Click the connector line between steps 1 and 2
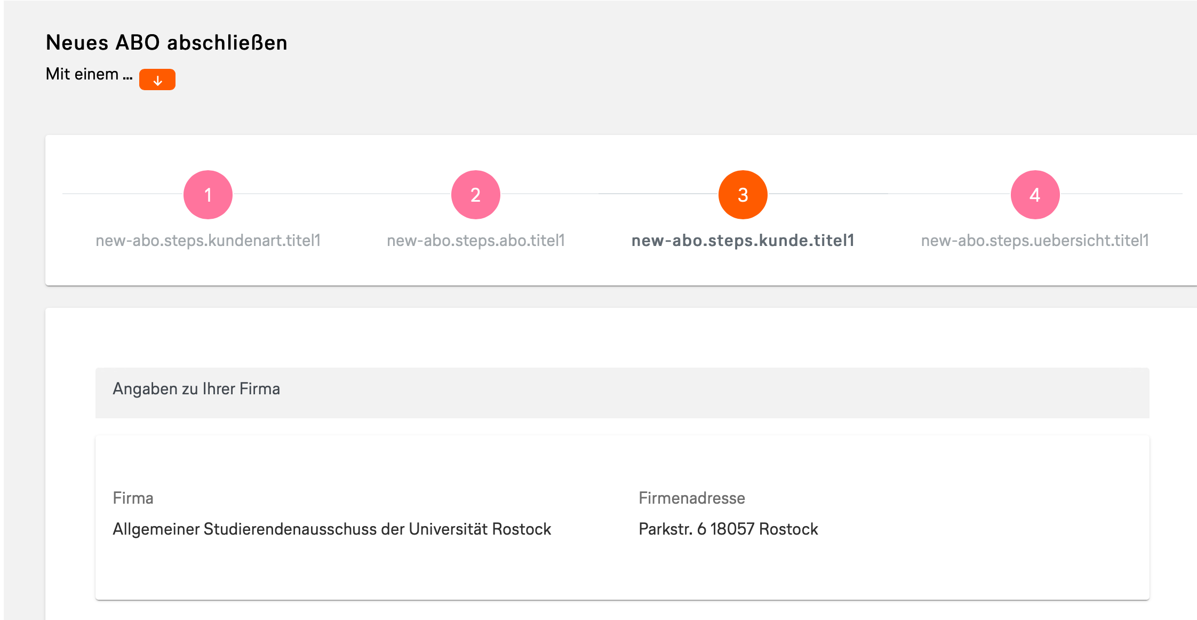 [342, 194]
